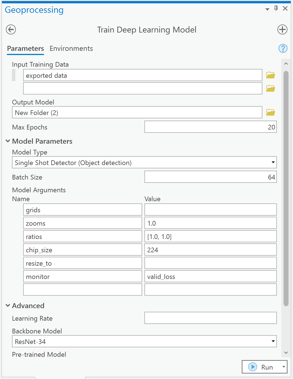Image resolution: width=293 pixels, height=379 pixels.
Task: Switch to the Environments tab
Action: (71, 48)
